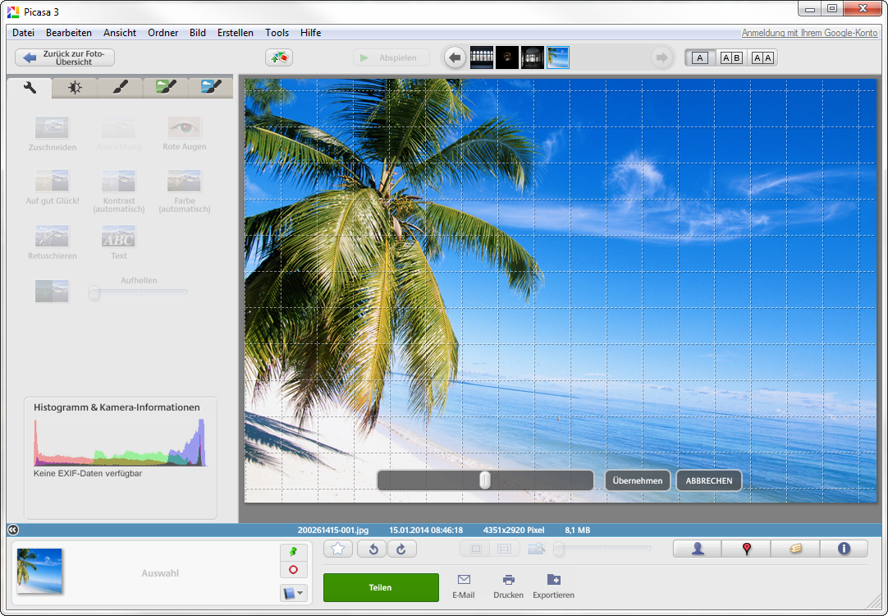Click the Exportieren folder icon
The height and width of the screenshot is (616, 888).
(553, 580)
